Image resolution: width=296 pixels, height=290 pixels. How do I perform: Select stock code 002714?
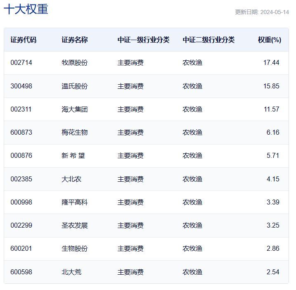(x=21, y=62)
